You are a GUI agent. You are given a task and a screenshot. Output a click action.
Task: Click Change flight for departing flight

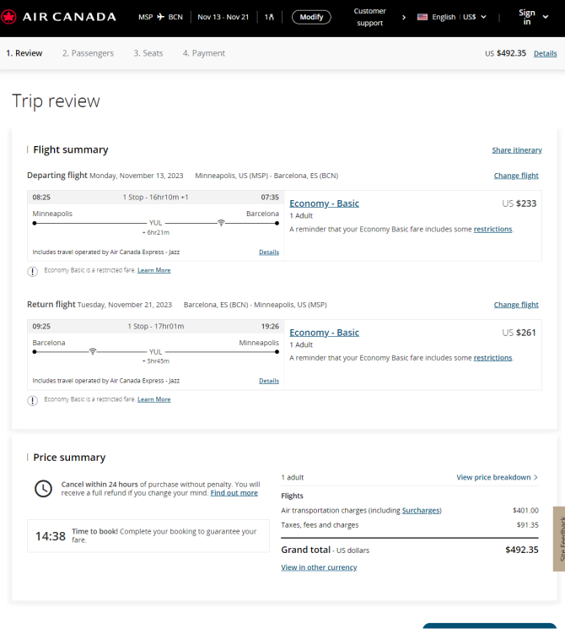coord(516,176)
